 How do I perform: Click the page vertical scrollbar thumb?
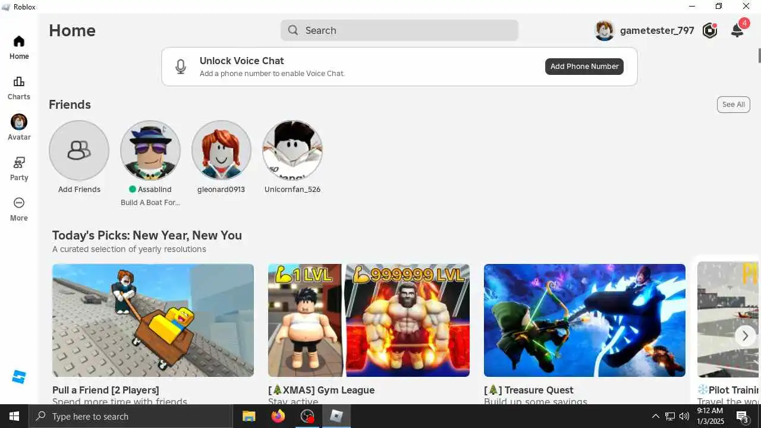click(759, 55)
